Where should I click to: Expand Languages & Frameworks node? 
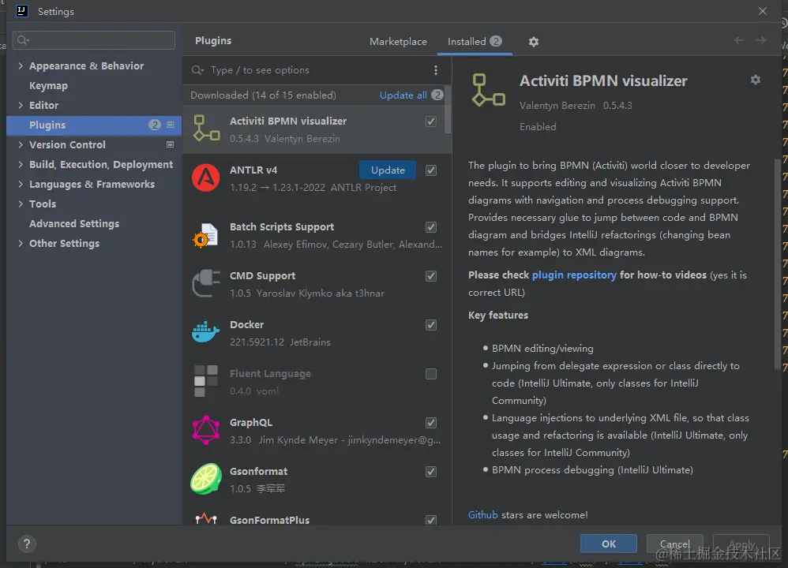pos(21,184)
